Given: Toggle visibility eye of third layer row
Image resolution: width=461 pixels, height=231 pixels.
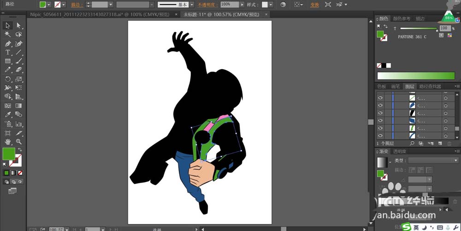Looking at the screenshot, I should pos(380,113).
